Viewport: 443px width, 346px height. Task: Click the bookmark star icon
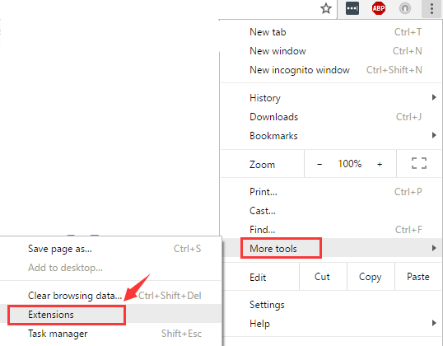(326, 8)
